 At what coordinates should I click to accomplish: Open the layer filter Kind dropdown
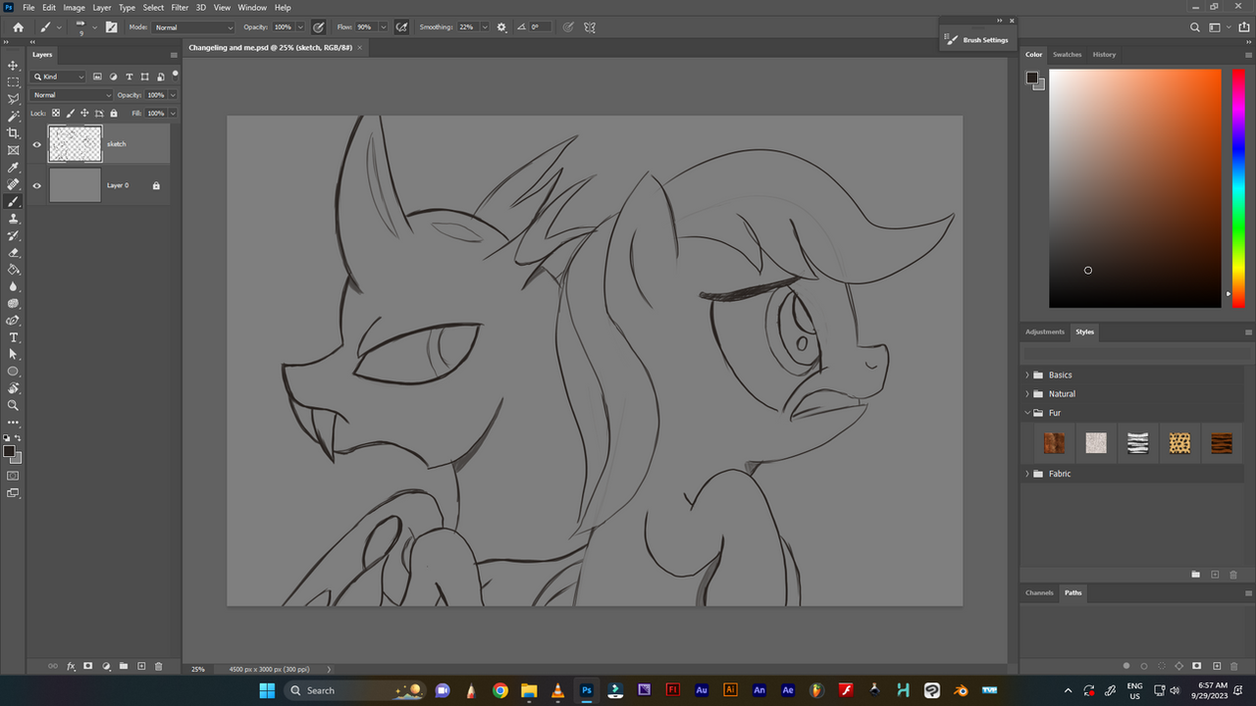click(x=59, y=76)
